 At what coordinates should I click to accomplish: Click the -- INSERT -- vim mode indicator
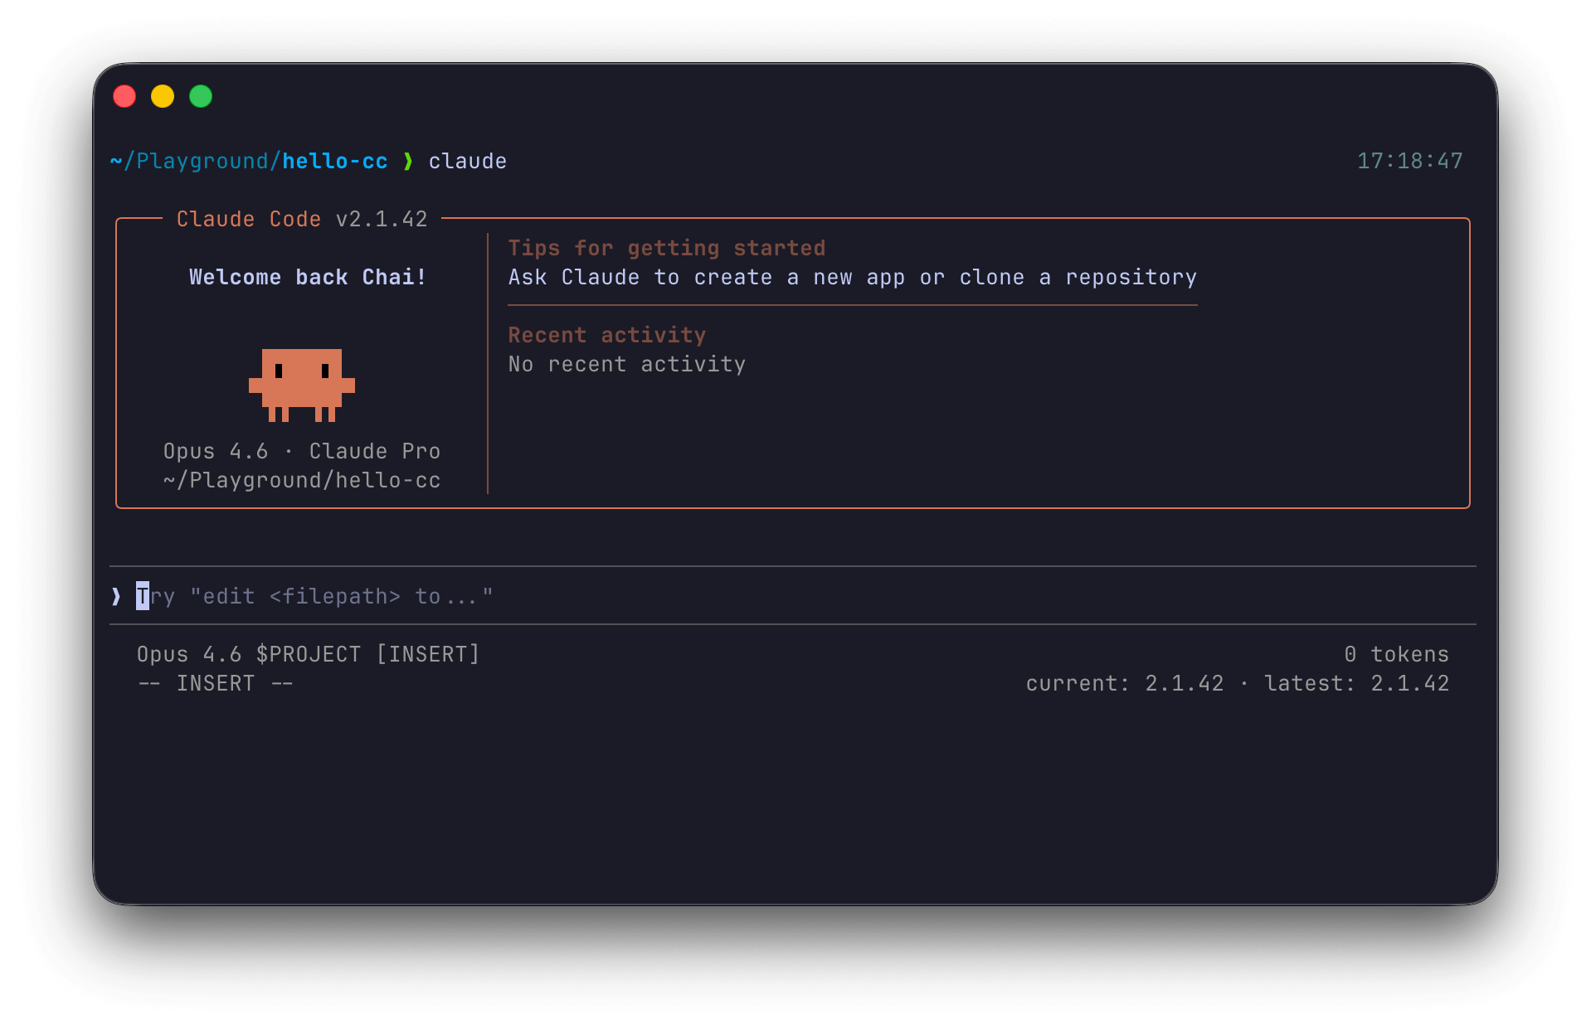[x=215, y=683]
